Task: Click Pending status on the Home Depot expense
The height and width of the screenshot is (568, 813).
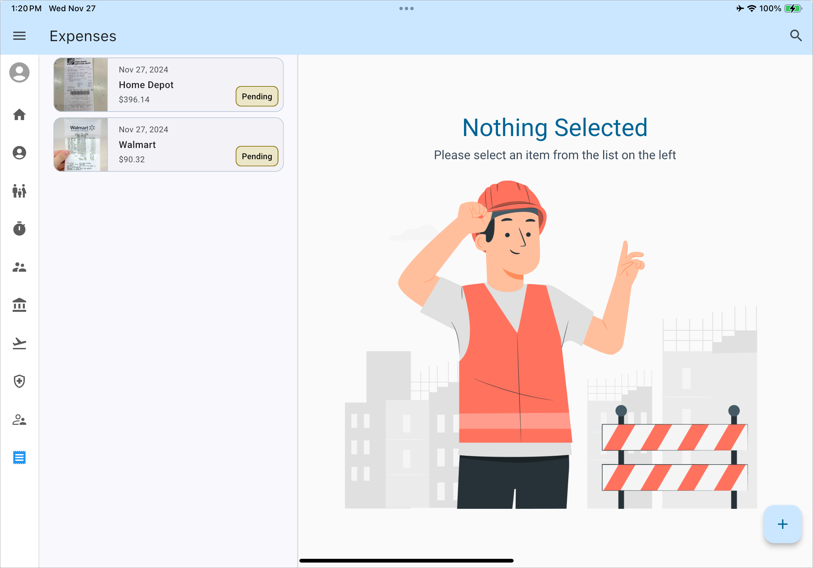Action: tap(257, 96)
